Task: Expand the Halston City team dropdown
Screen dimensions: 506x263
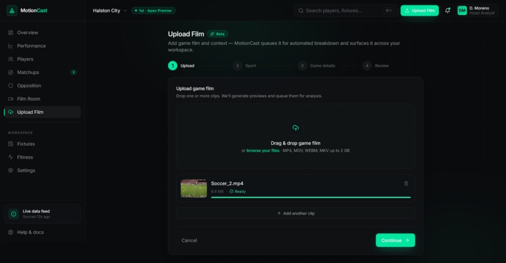Action: point(110,11)
